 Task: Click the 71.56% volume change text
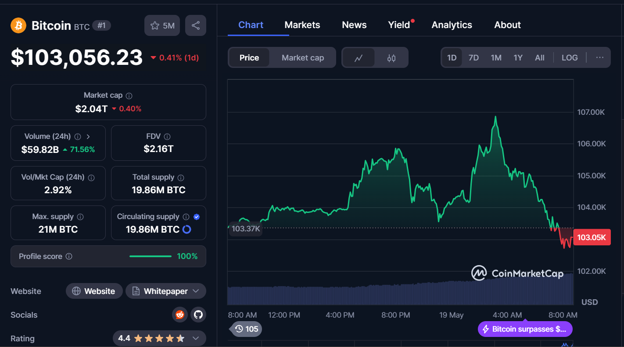click(82, 150)
